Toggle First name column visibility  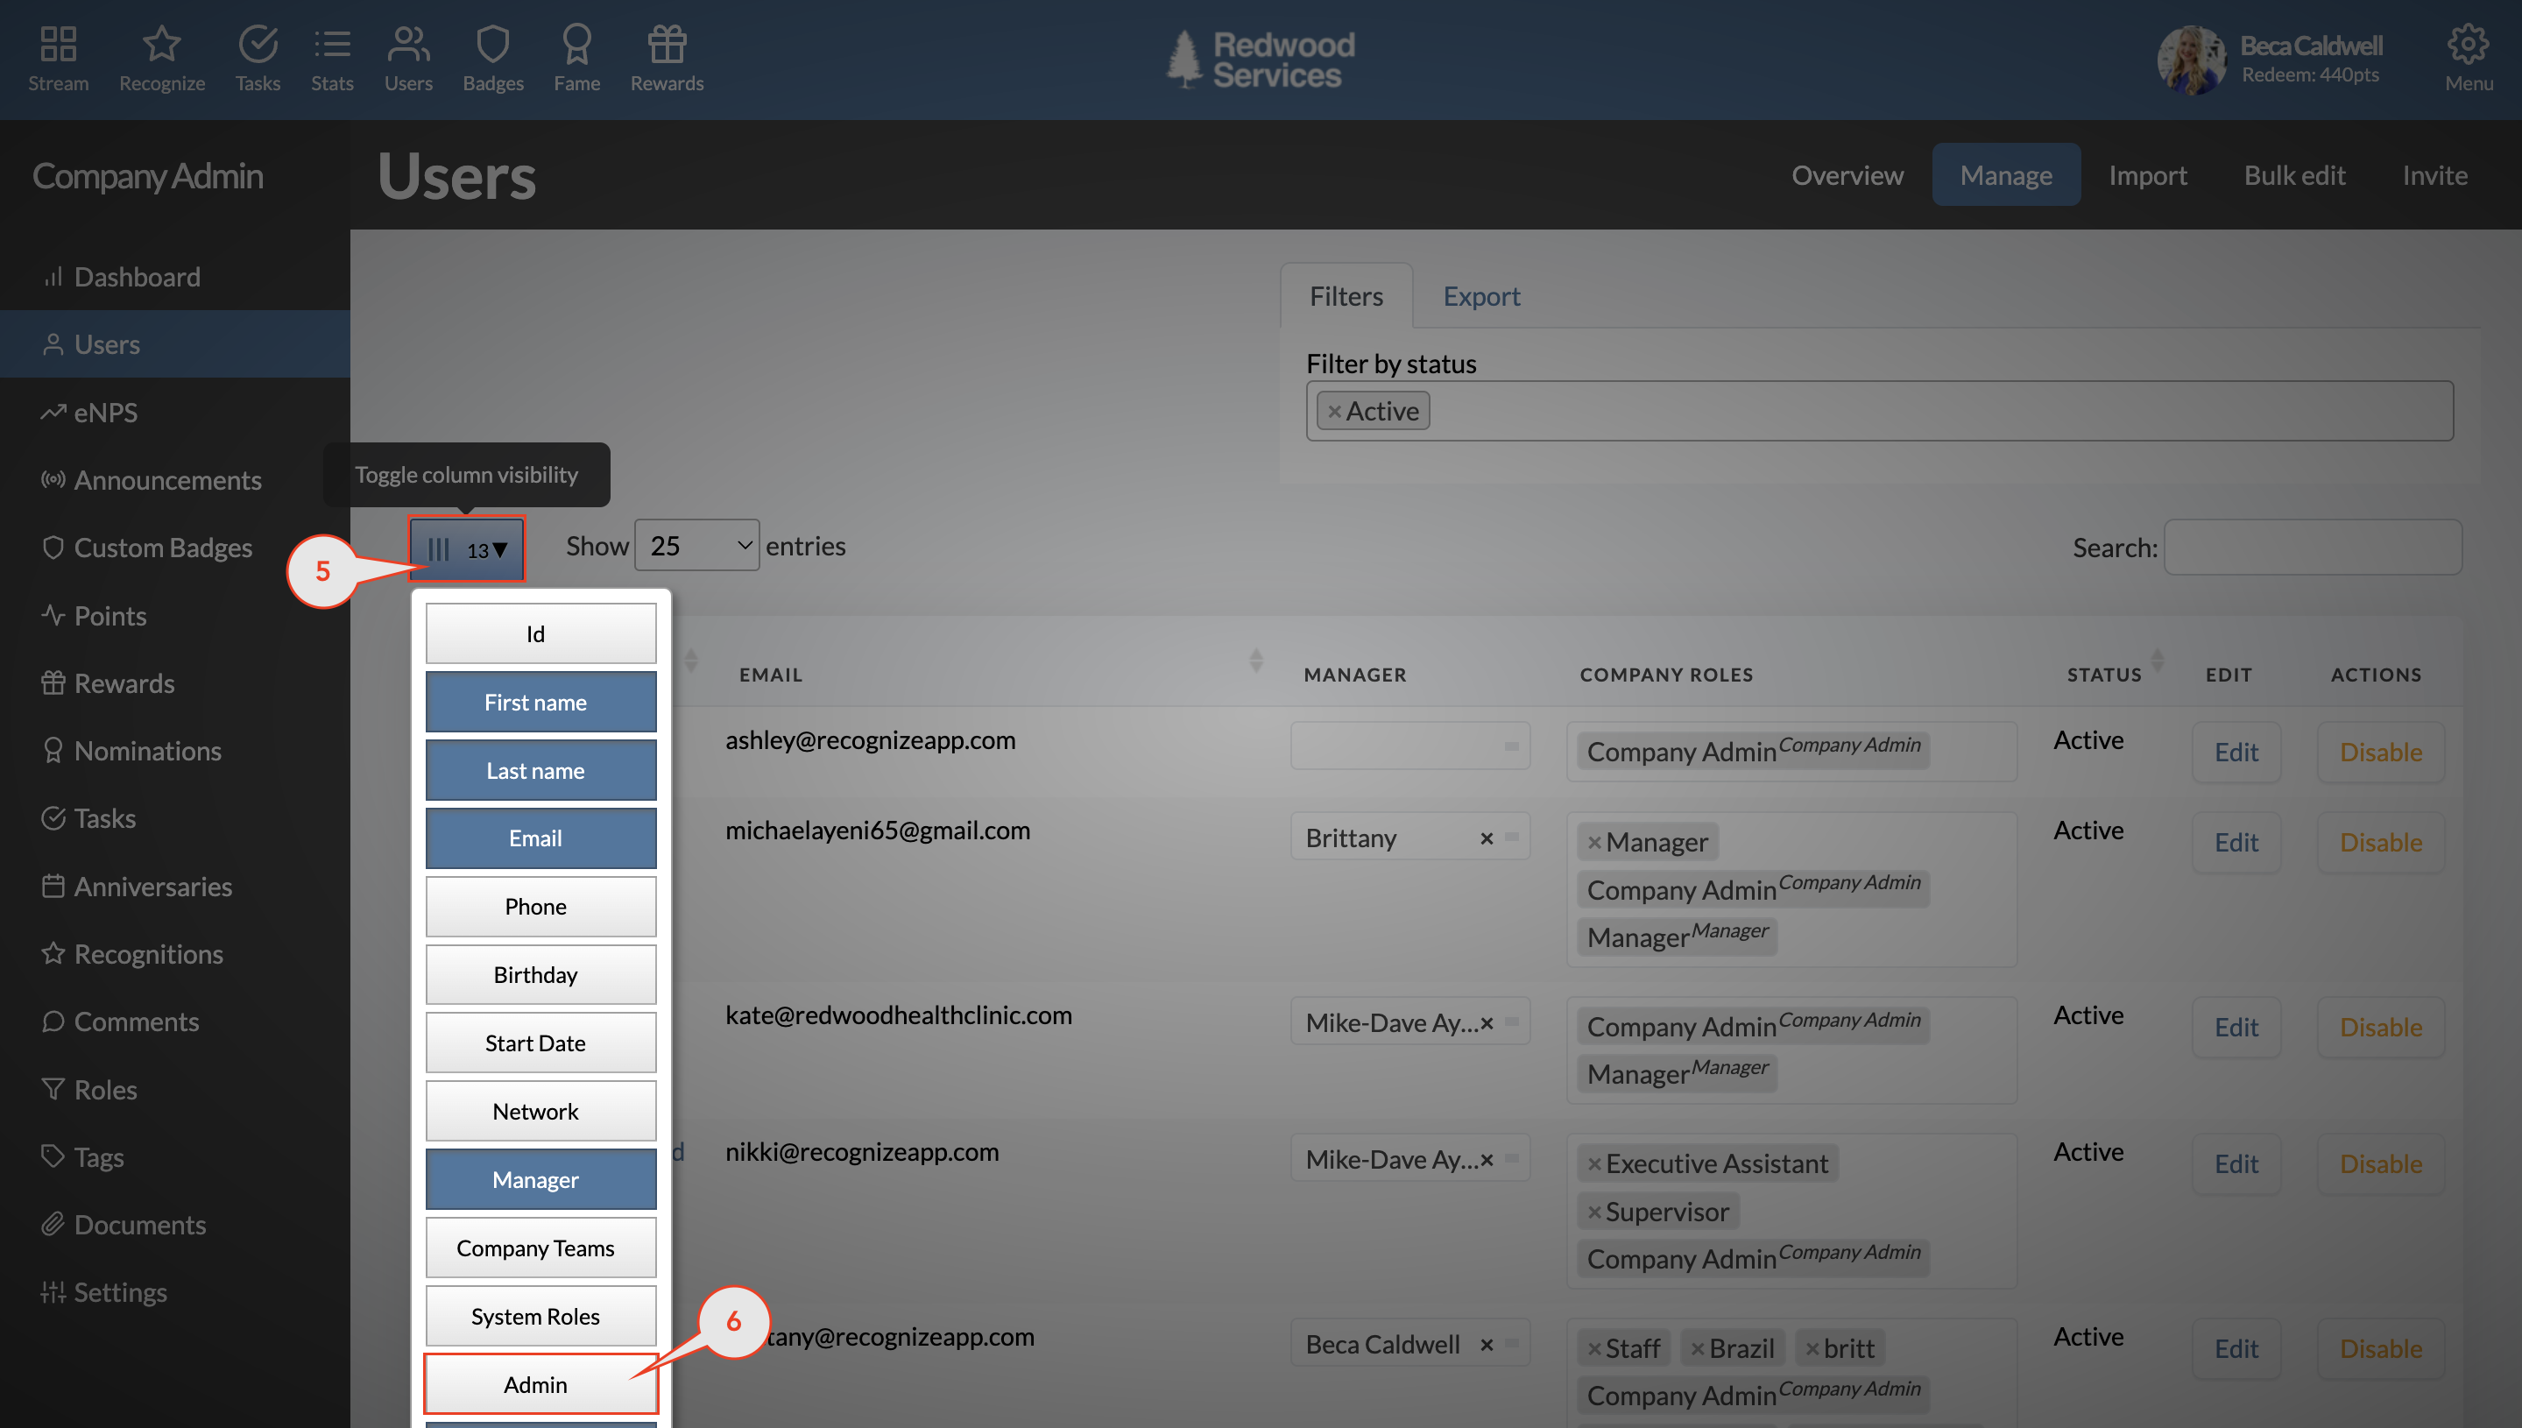(x=540, y=703)
